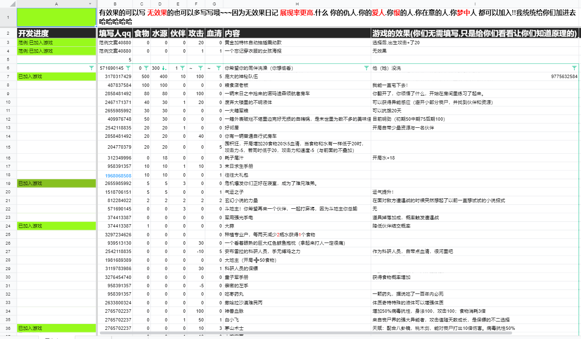
Task: Open filter icon in 游戏的效果 column
Action: click(x=574, y=68)
